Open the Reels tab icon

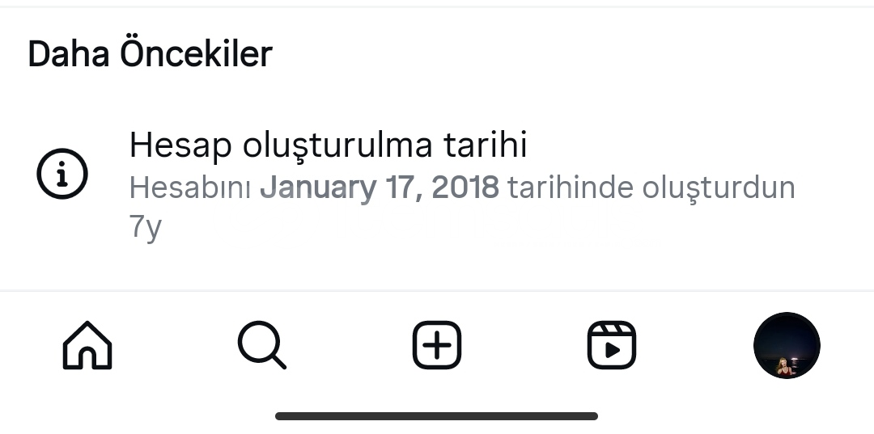(x=612, y=346)
